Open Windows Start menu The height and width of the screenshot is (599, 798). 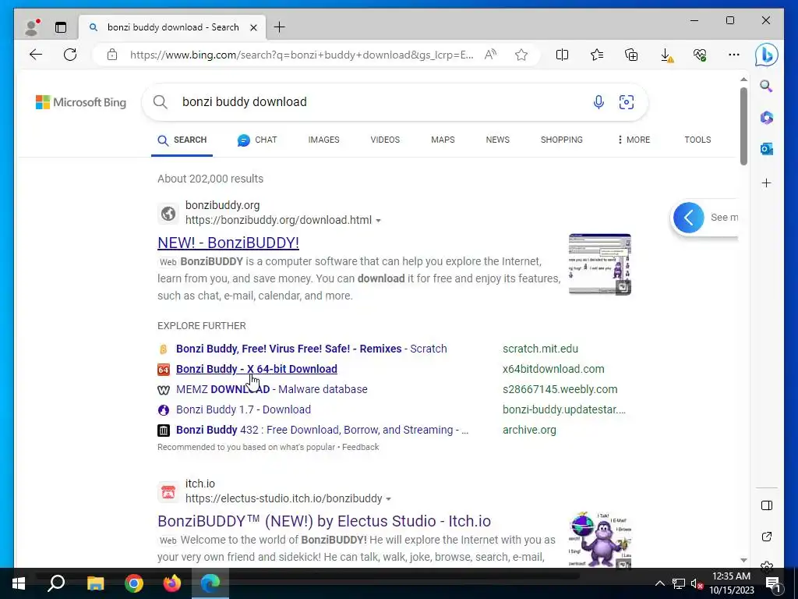coord(19,583)
